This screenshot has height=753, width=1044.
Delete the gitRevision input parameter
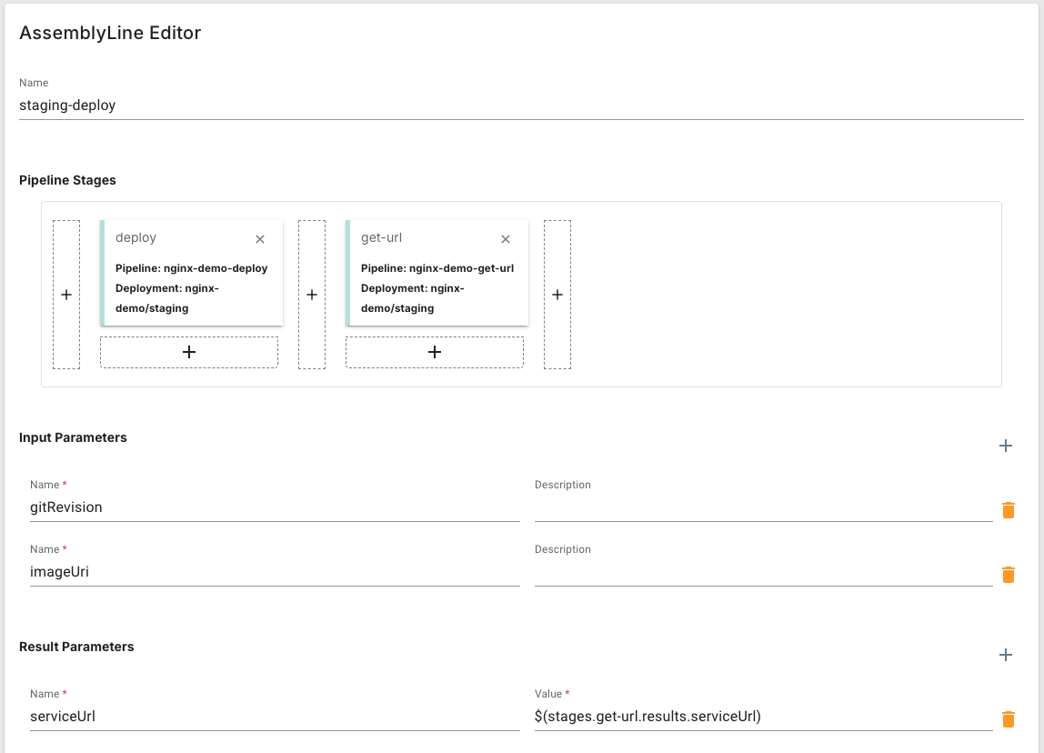tap(1008, 510)
